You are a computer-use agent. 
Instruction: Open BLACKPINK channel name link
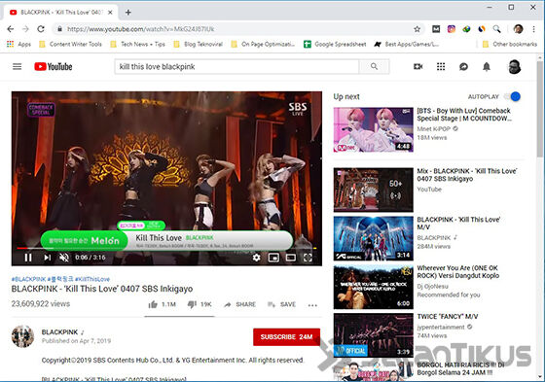[x=59, y=332]
